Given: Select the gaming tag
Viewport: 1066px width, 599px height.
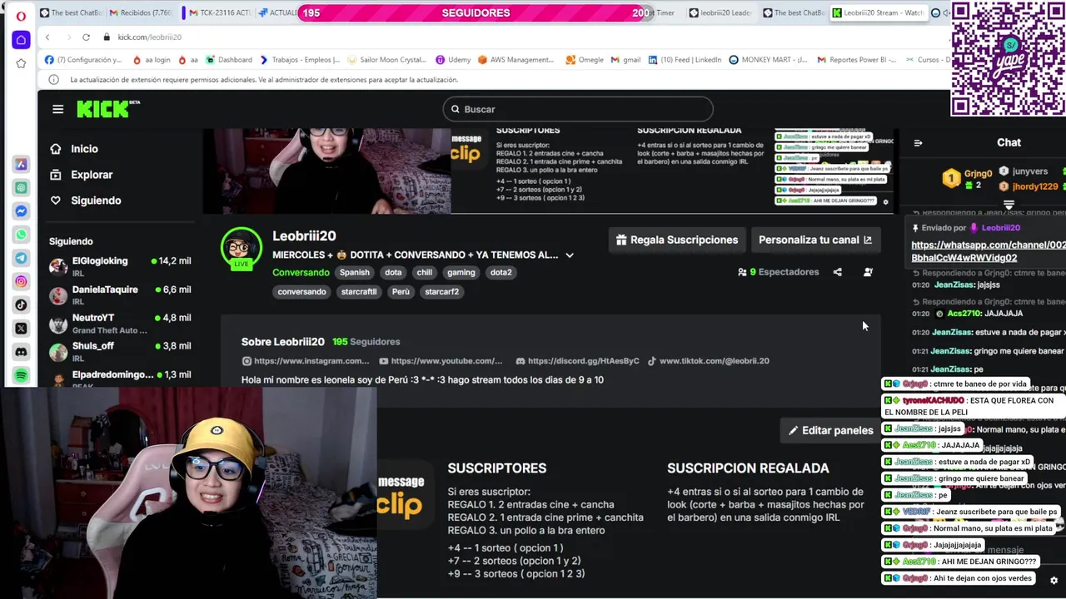Looking at the screenshot, I should (461, 272).
